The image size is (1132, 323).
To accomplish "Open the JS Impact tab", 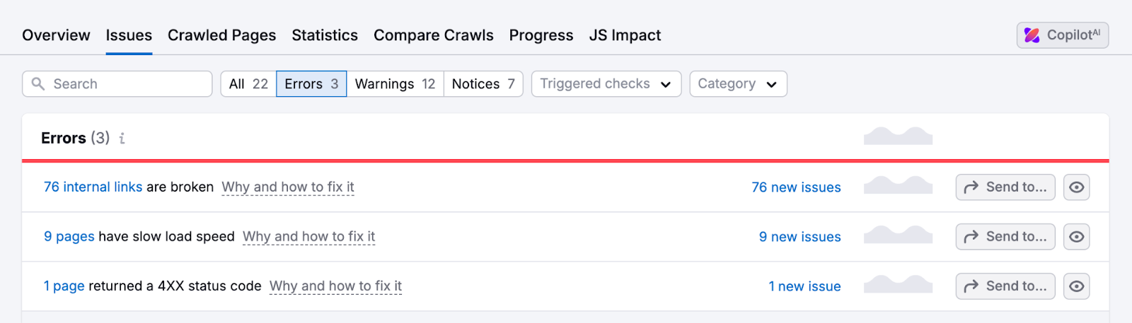I will pyautogui.click(x=625, y=35).
